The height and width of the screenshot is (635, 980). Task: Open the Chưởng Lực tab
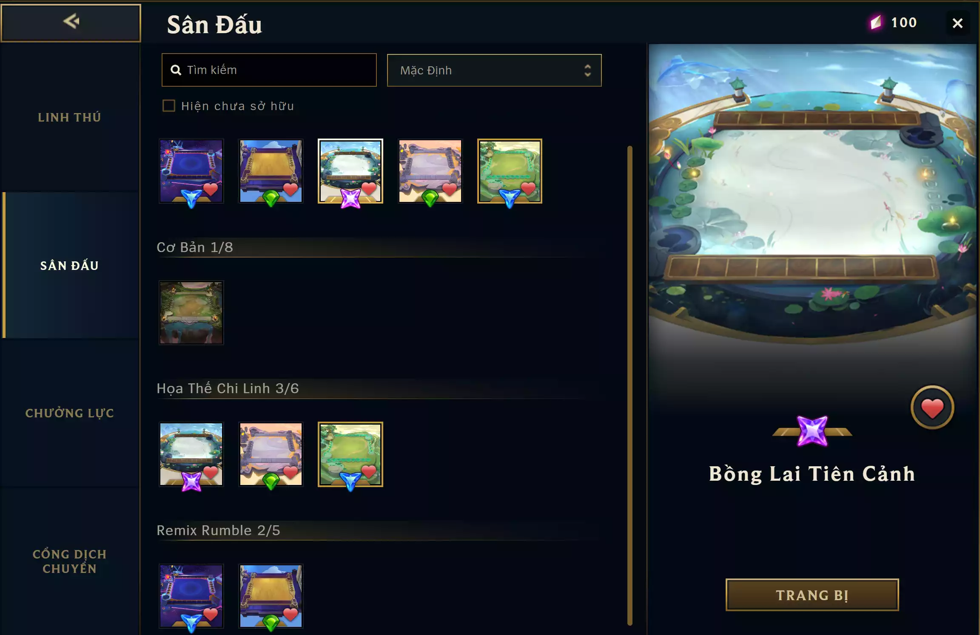(x=70, y=413)
